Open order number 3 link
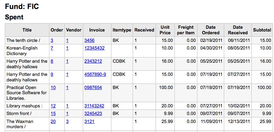Viewport: 274px width, 132px height. 52,41
